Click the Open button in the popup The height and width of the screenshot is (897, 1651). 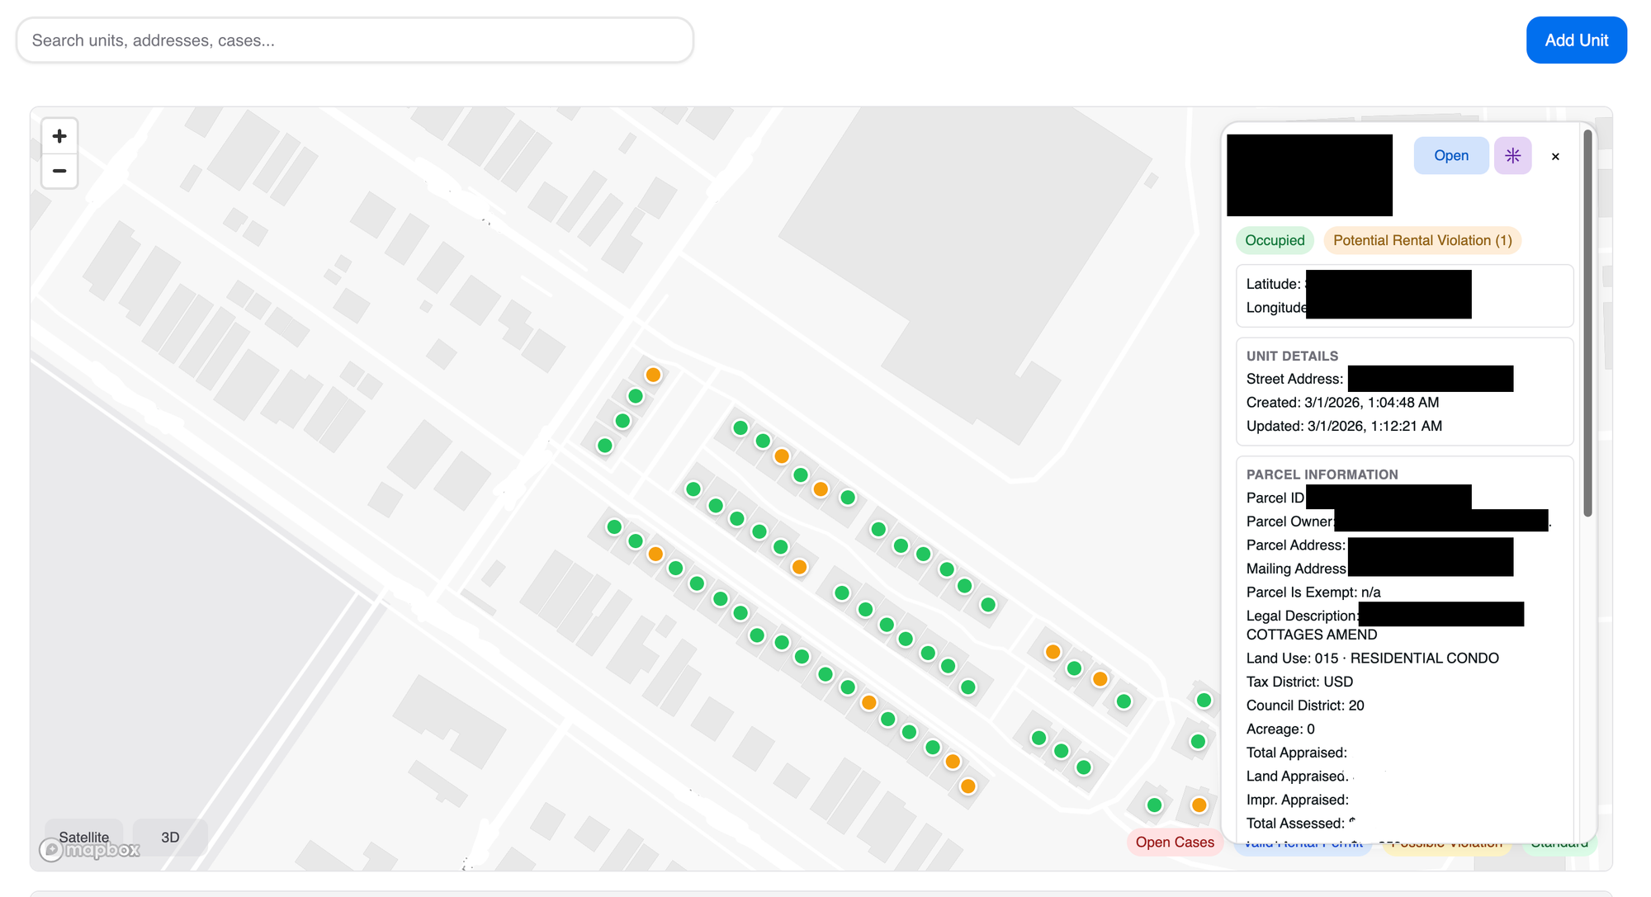[x=1450, y=156]
